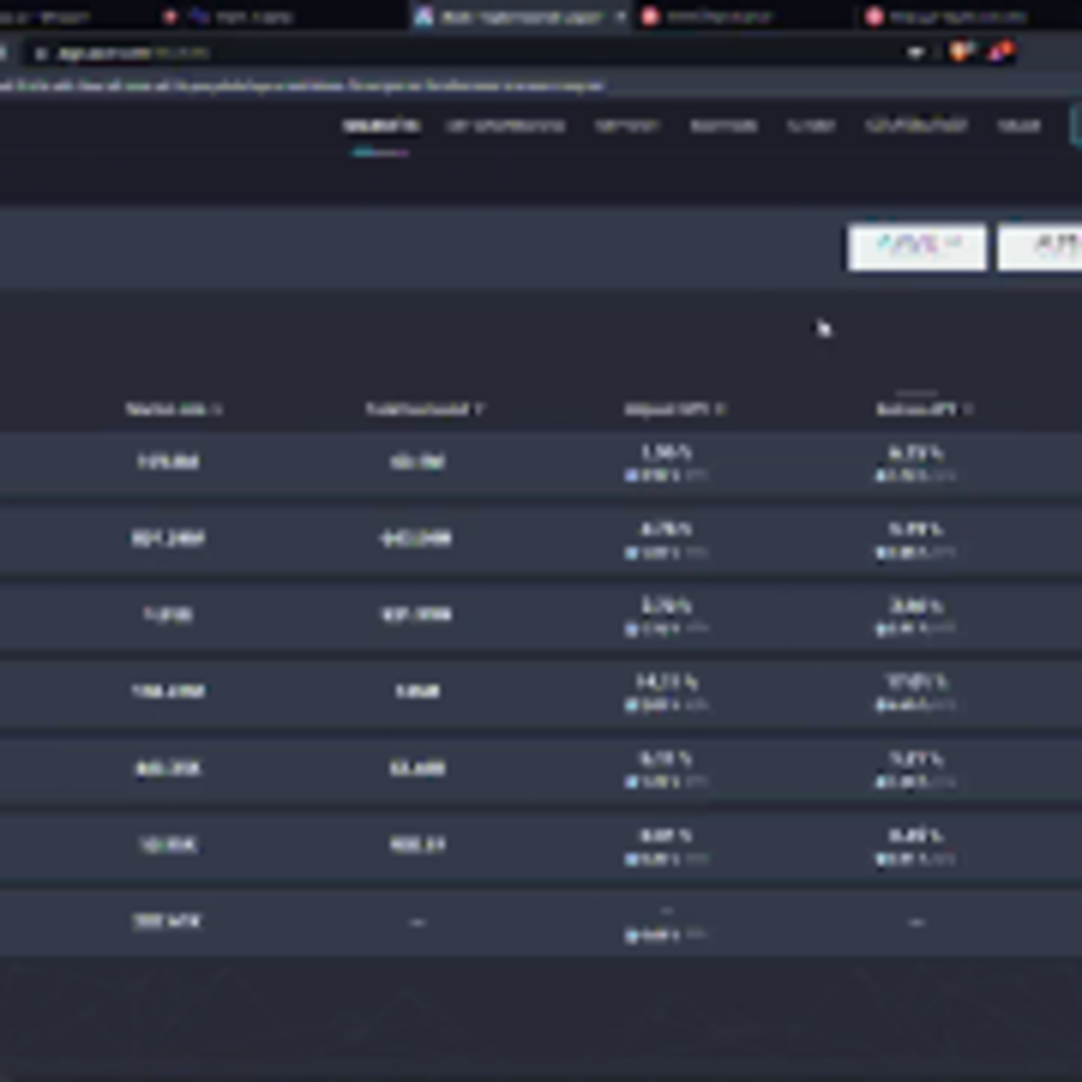Select the highlighted underlined navigation item
This screenshot has width=1082, height=1082.
(381, 126)
